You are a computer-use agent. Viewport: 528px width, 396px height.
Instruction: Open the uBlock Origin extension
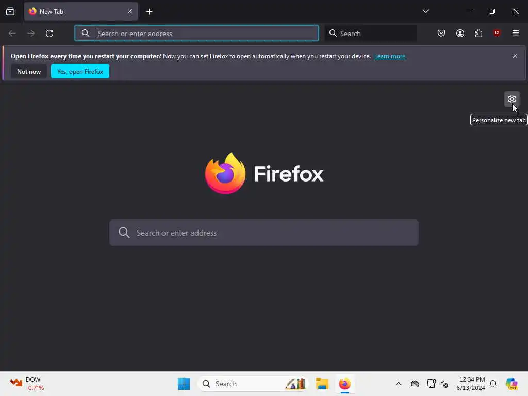point(497,33)
